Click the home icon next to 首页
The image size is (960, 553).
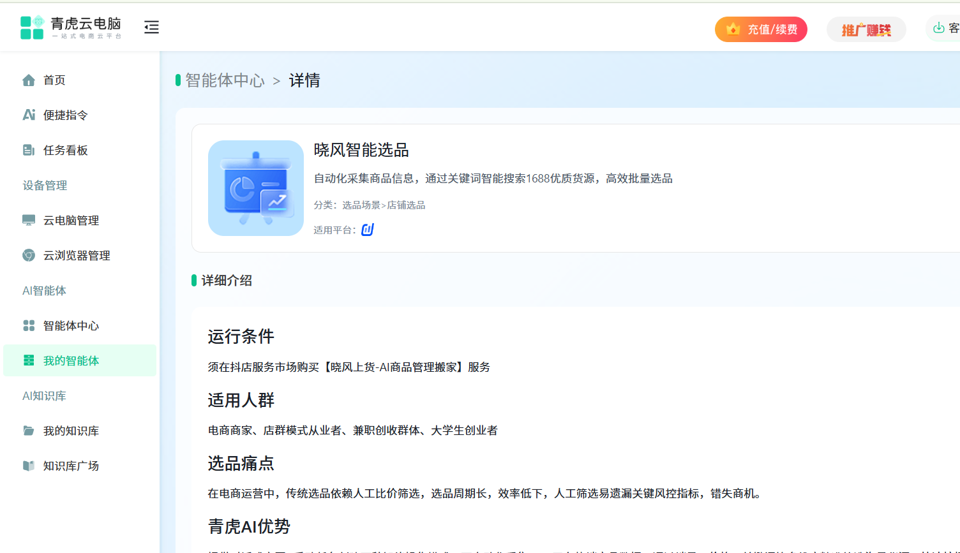[29, 80]
